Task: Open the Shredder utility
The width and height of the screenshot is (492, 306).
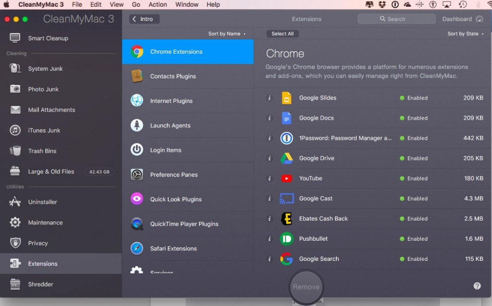Action: 61,284
